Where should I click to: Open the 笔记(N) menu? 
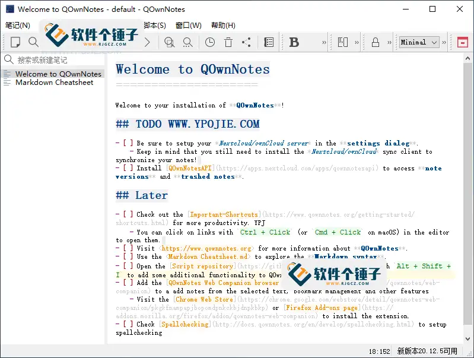[x=18, y=25]
